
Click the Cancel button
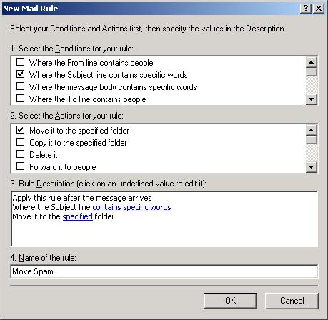(x=292, y=301)
